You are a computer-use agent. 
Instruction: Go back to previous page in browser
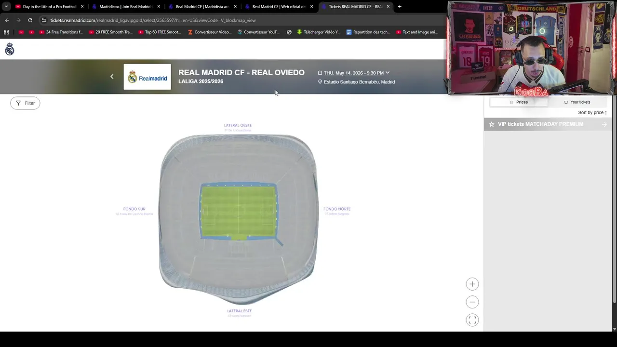(x=7, y=20)
